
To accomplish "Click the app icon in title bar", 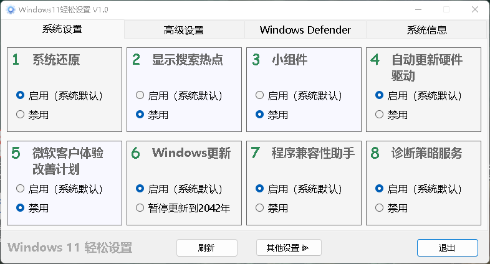I will (x=9, y=9).
